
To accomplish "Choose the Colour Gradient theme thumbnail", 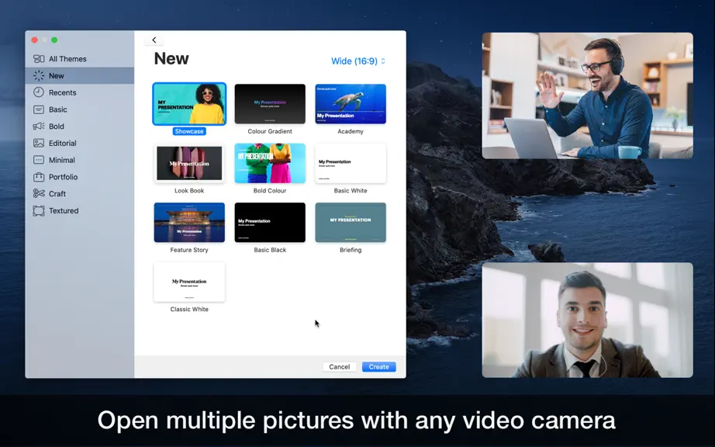I will 270,104.
